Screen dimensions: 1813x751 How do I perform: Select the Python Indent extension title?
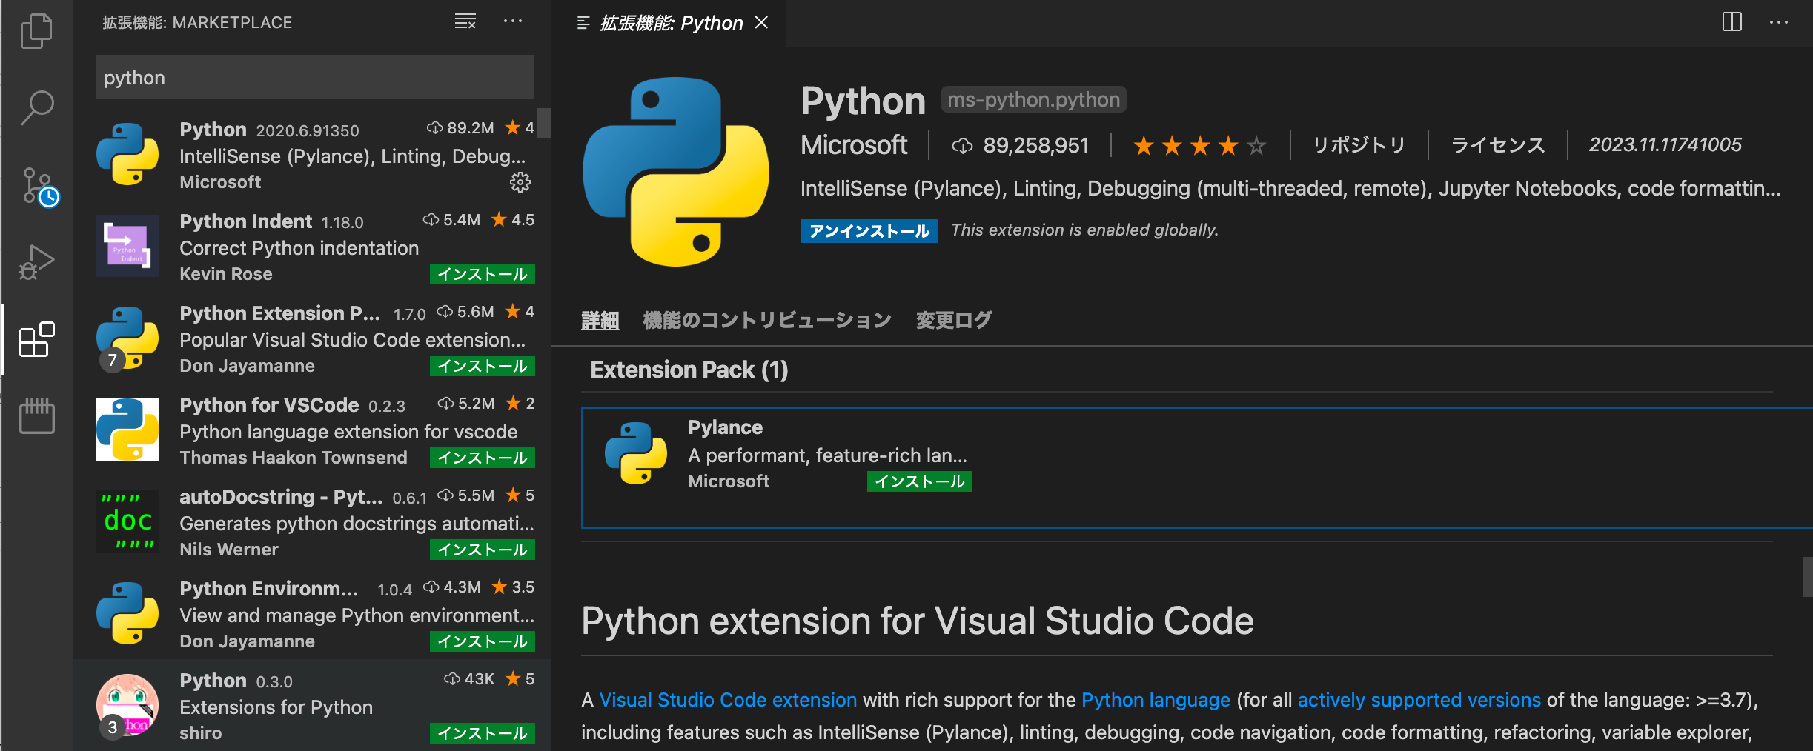[x=245, y=221]
